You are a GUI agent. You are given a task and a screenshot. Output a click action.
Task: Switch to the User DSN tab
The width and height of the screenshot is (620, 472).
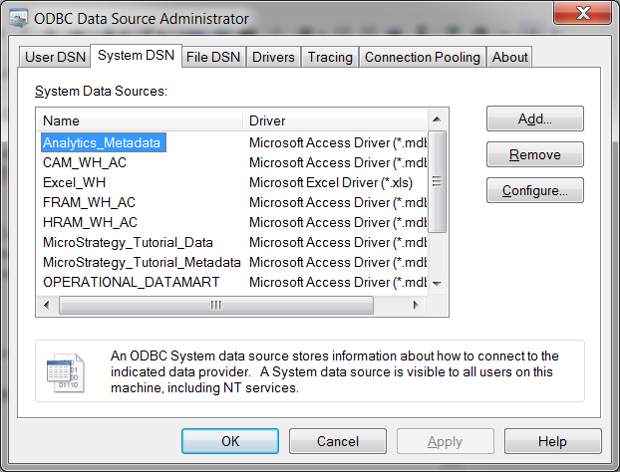point(55,57)
